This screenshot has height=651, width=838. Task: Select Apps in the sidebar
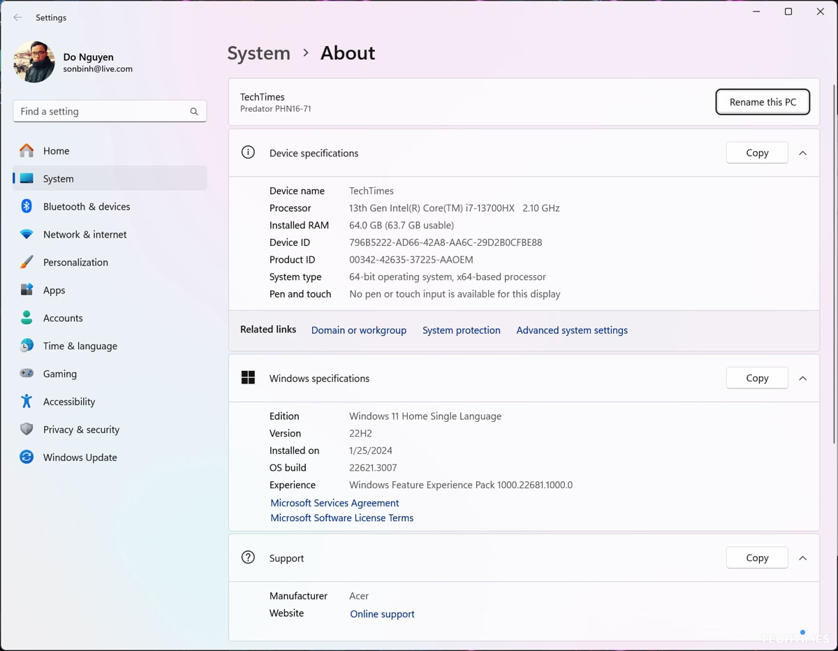[110, 290]
